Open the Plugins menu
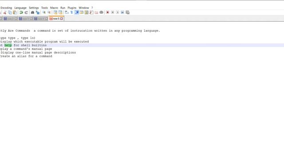This screenshot has height=159, width=284. click(x=72, y=8)
